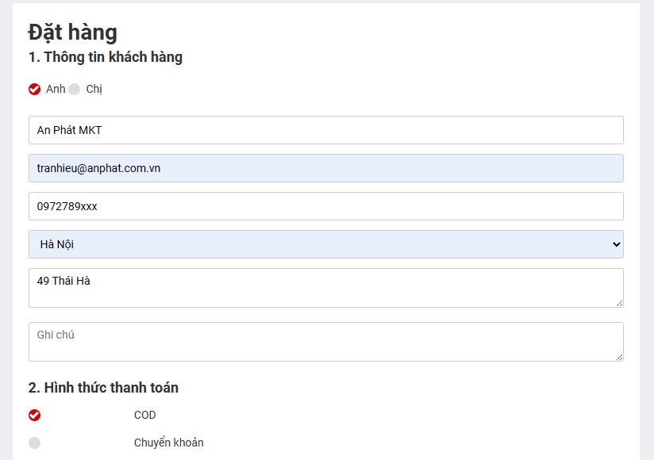Click the chevron arrow of city select
This screenshot has height=460, width=654.
[617, 244]
